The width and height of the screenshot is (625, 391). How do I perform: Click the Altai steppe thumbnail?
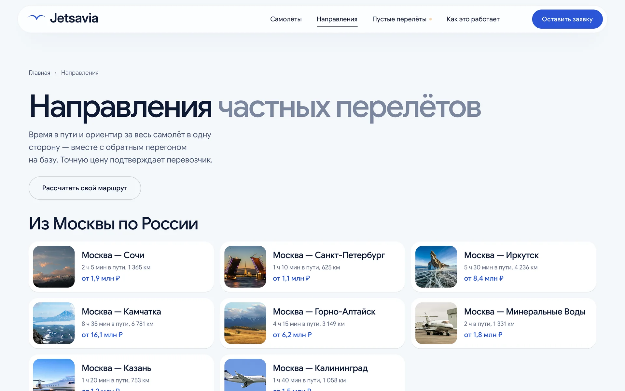[x=245, y=323]
